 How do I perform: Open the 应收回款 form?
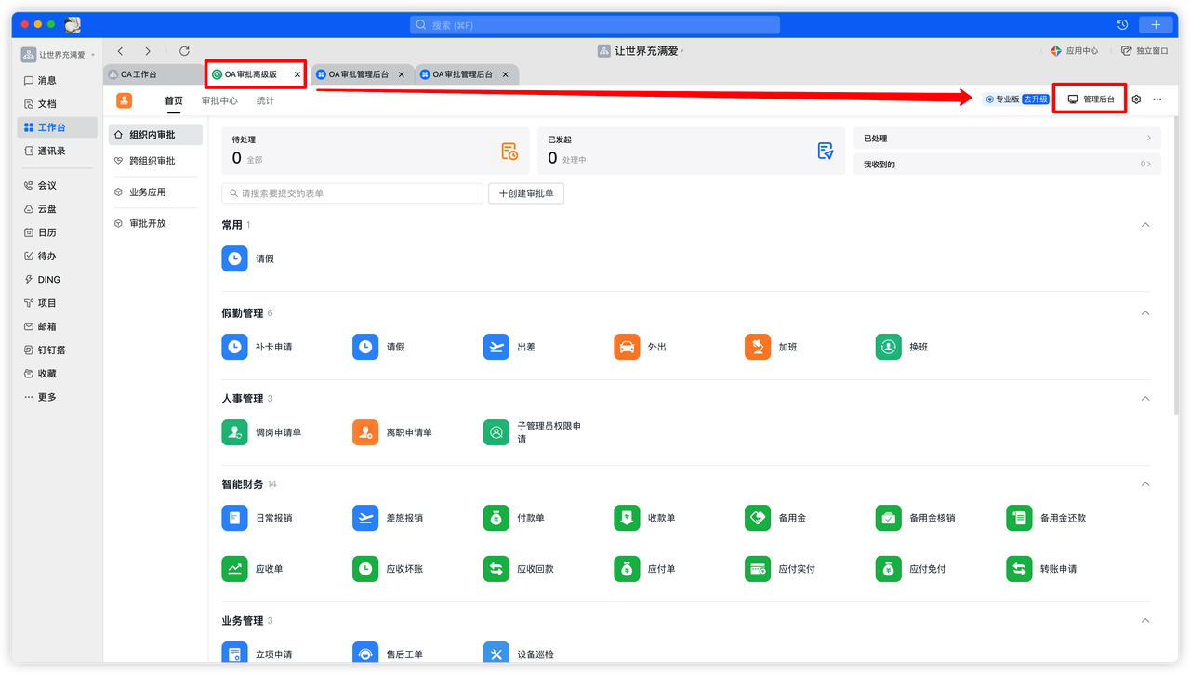(496, 569)
